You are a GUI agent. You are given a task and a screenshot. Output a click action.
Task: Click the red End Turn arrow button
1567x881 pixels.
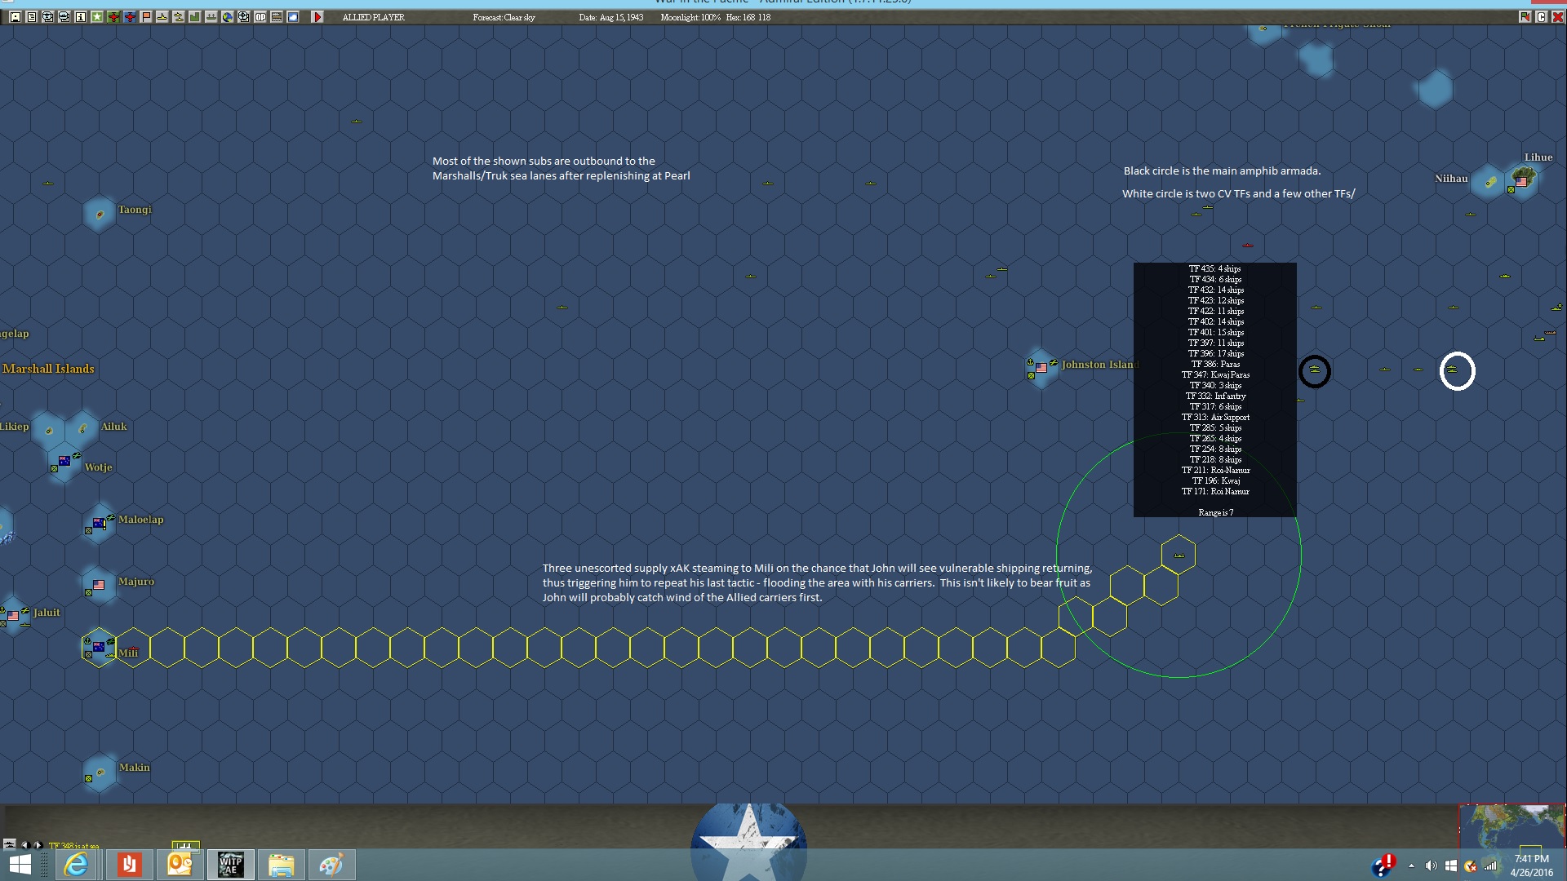click(x=317, y=16)
